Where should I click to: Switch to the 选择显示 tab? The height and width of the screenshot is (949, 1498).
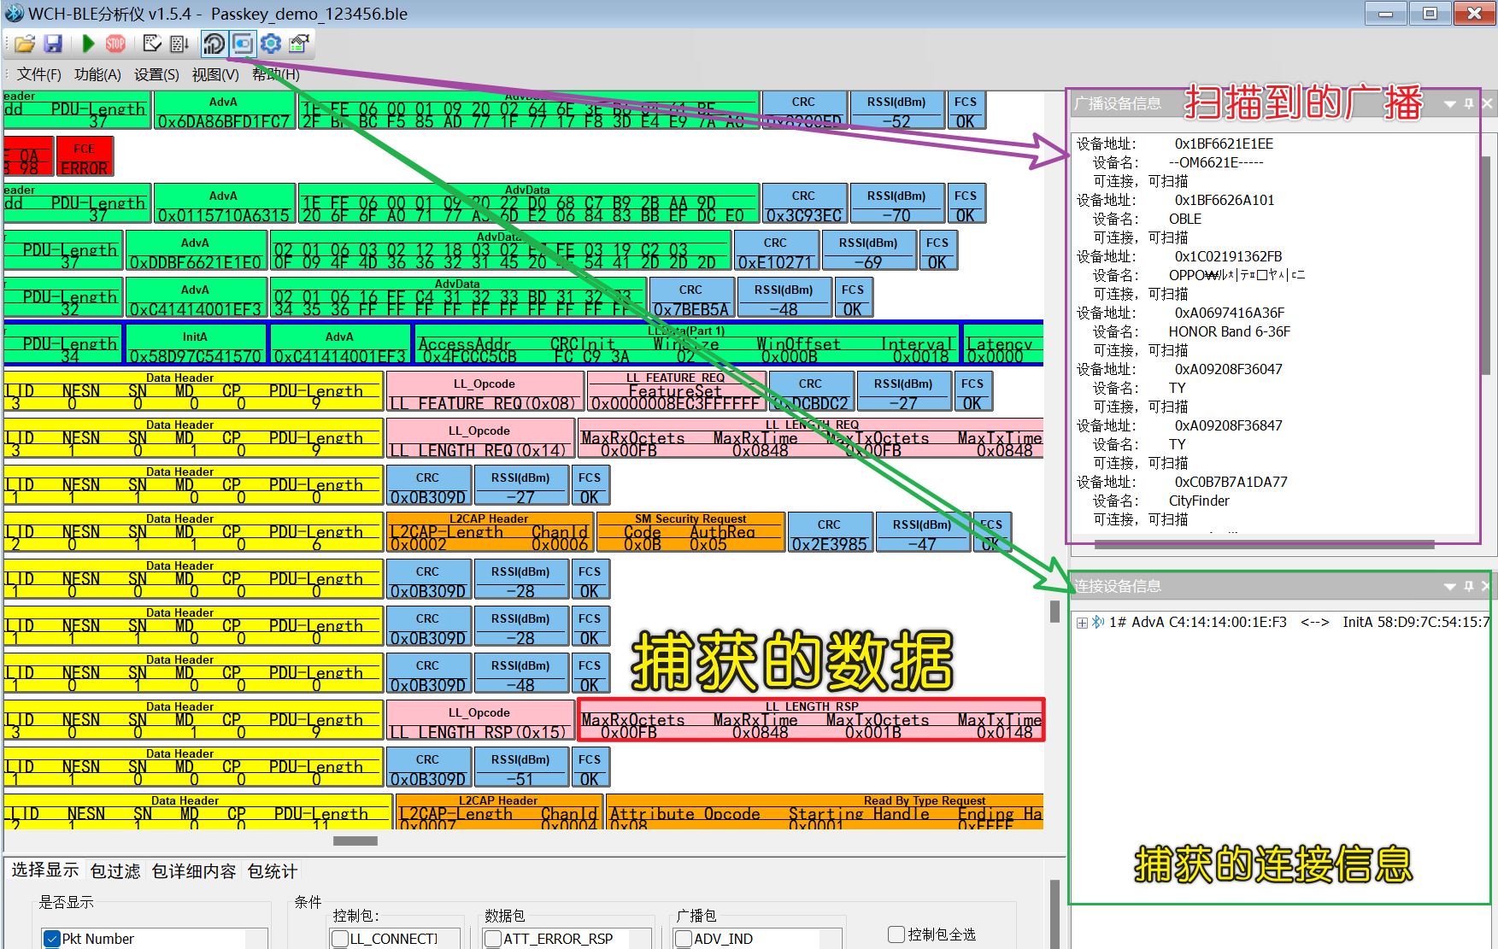click(44, 870)
